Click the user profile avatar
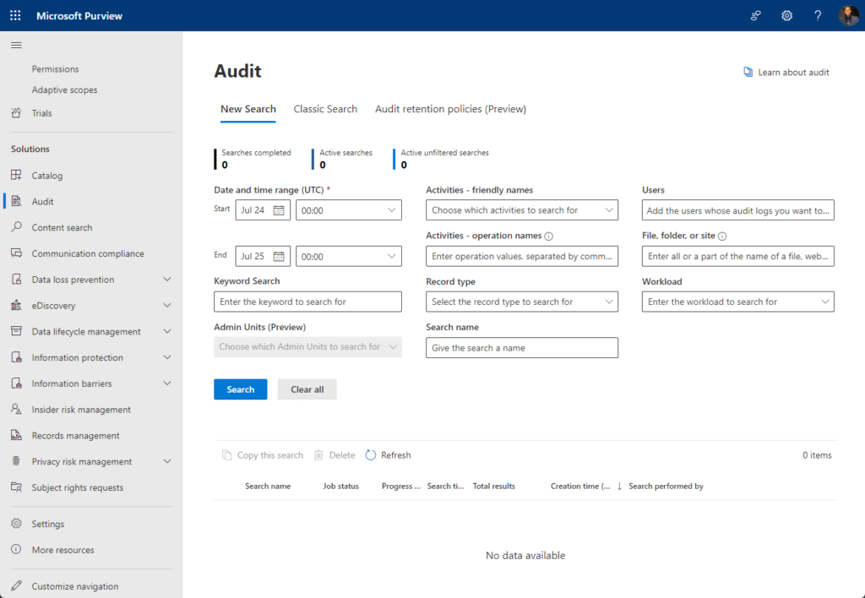Screen dimensions: 865x598 [x=848, y=15]
